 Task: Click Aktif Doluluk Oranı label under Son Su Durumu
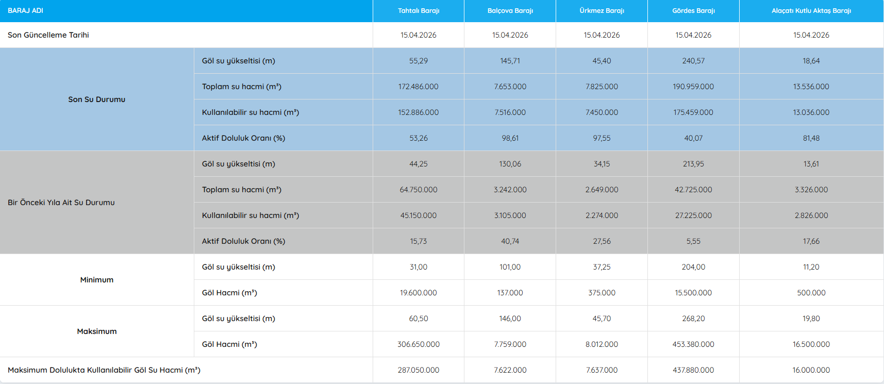(x=243, y=138)
